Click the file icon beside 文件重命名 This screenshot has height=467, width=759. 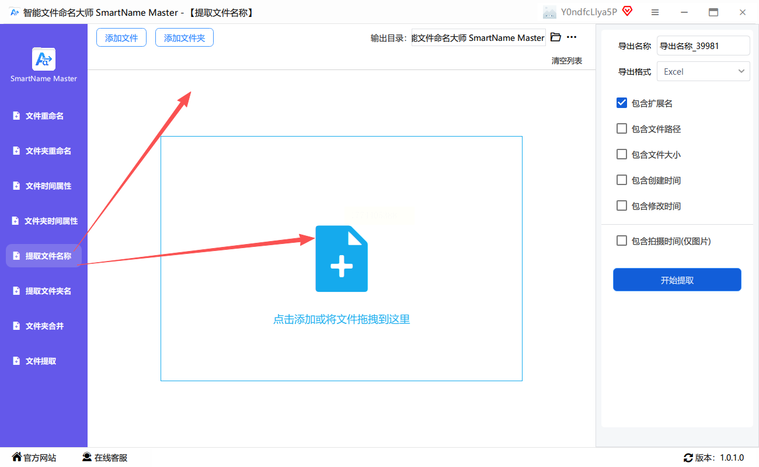16,116
